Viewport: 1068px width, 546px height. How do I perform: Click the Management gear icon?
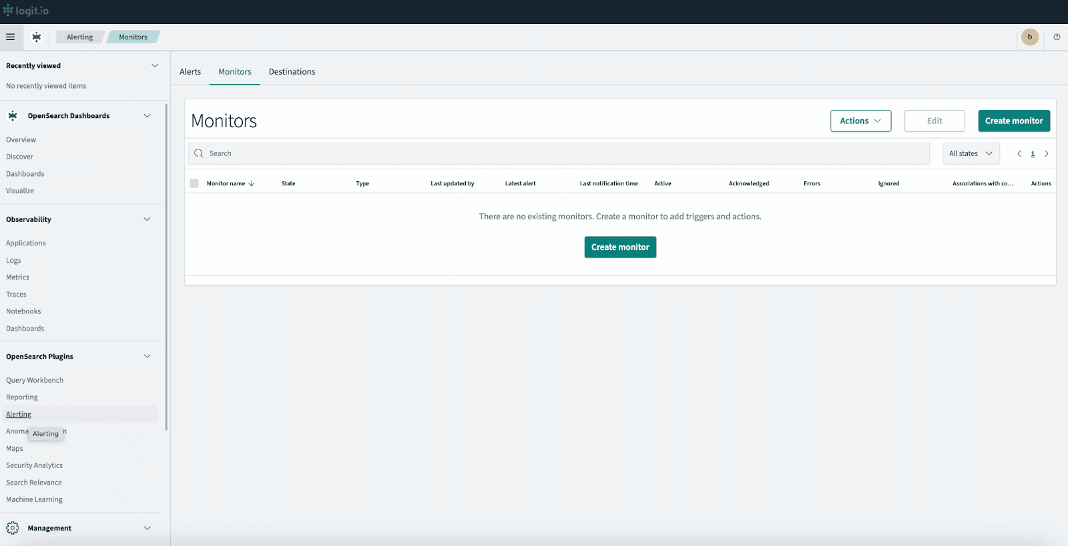(x=13, y=528)
